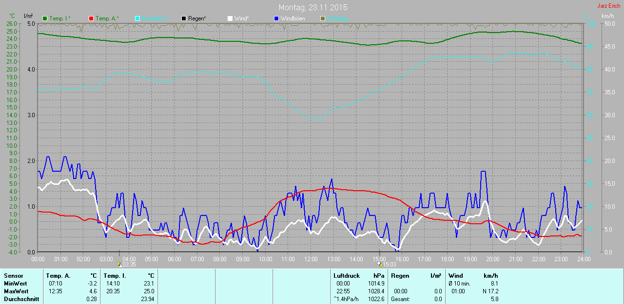
Task: Click the white Wind legend square
Action: pos(230,18)
